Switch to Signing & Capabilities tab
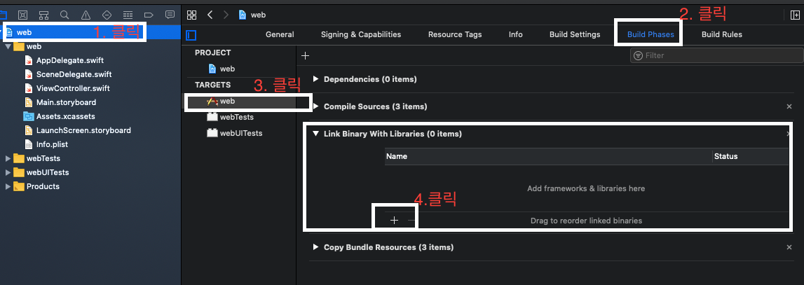The width and height of the screenshot is (804, 285). coord(361,34)
